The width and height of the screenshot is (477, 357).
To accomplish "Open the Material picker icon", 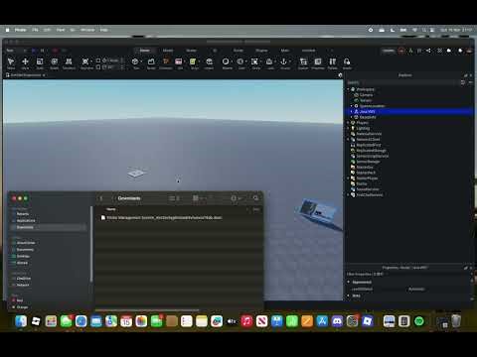I will click(226, 61).
